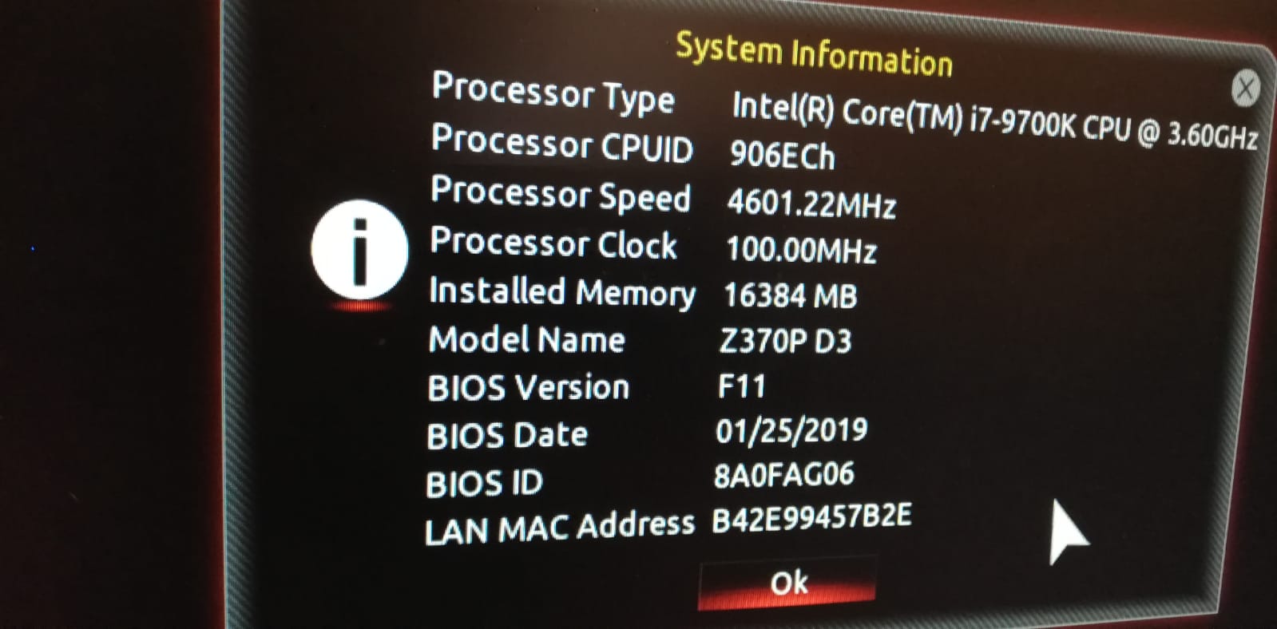Screen dimensions: 1277x629
Task: Select the Processor Type label
Action: click(x=553, y=93)
